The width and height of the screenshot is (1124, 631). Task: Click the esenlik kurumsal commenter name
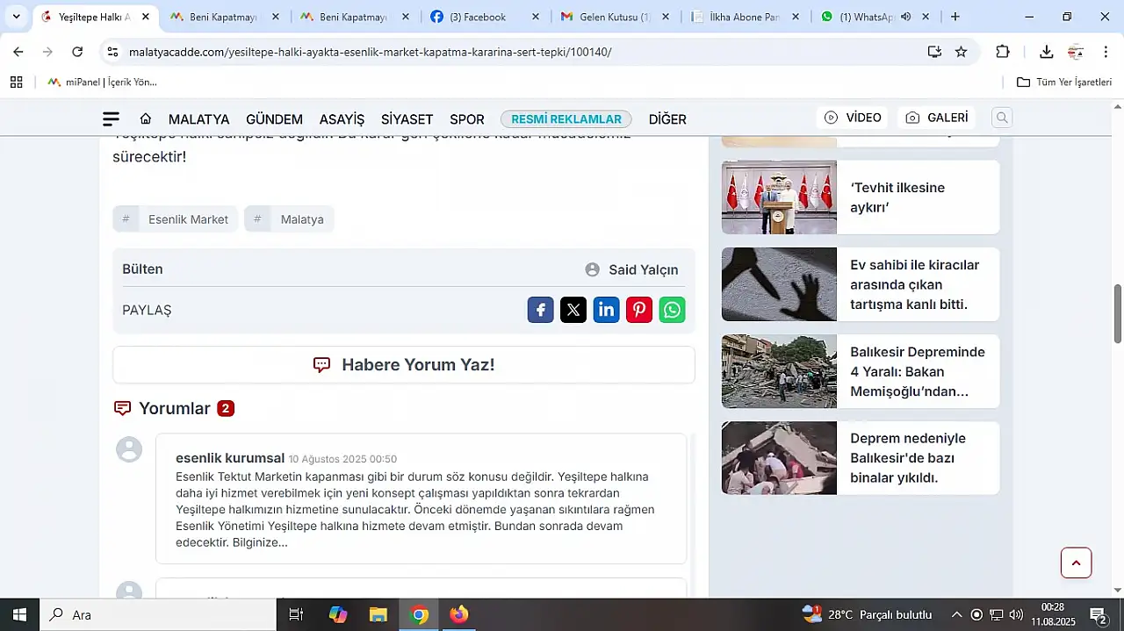[230, 458]
